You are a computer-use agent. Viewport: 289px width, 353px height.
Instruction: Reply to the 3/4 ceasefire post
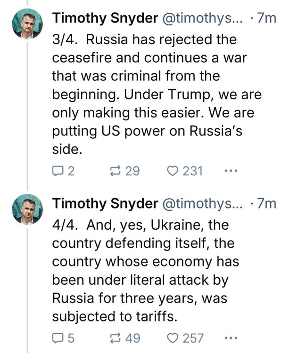(58, 171)
